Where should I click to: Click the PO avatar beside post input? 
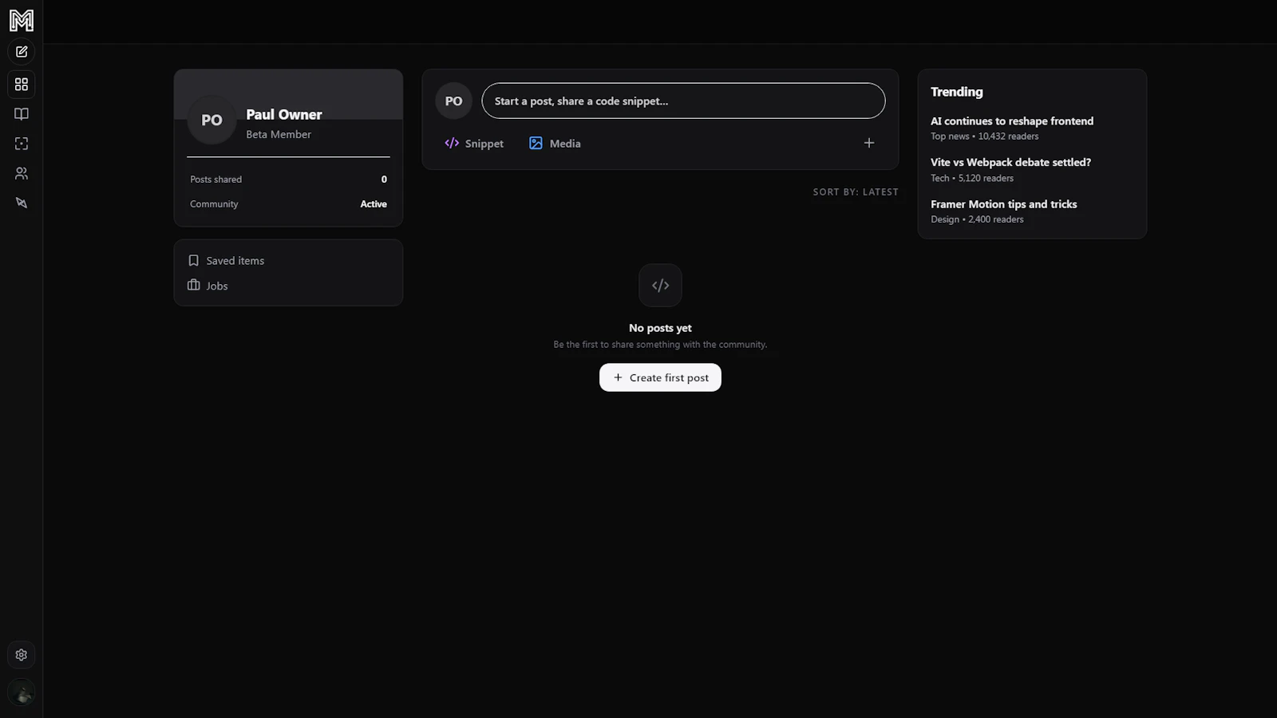pyautogui.click(x=453, y=101)
